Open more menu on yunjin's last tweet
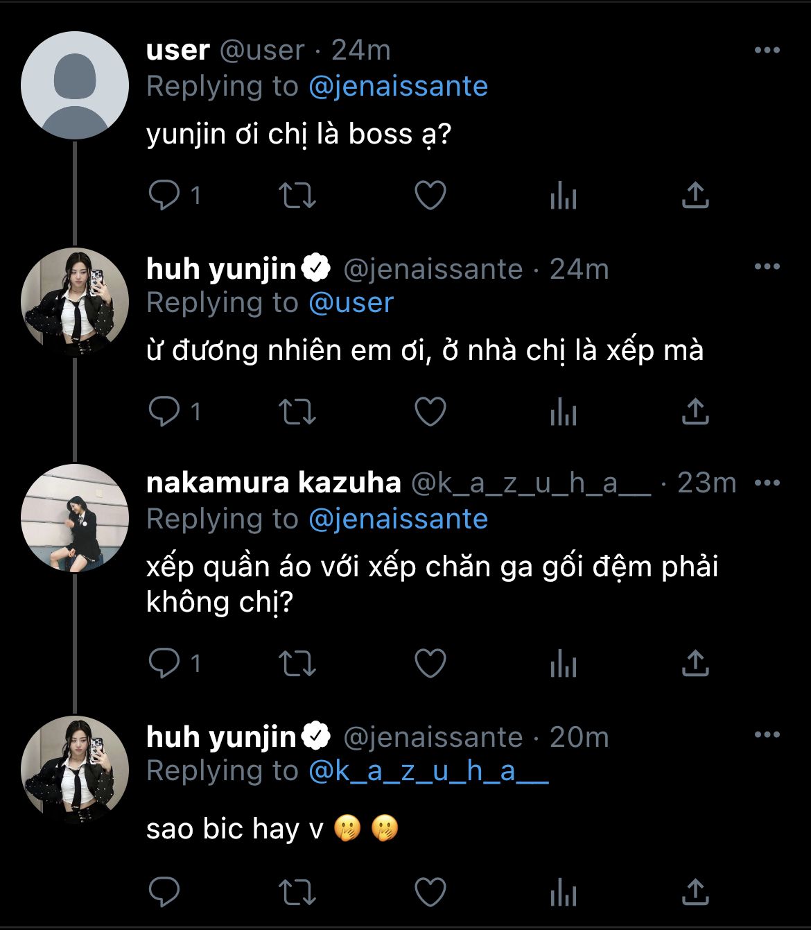 (x=767, y=735)
